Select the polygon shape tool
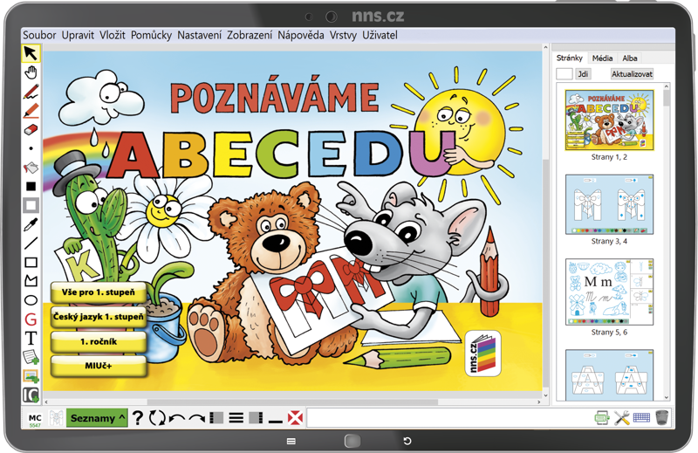Viewport: 698px width, 453px height. [x=31, y=281]
